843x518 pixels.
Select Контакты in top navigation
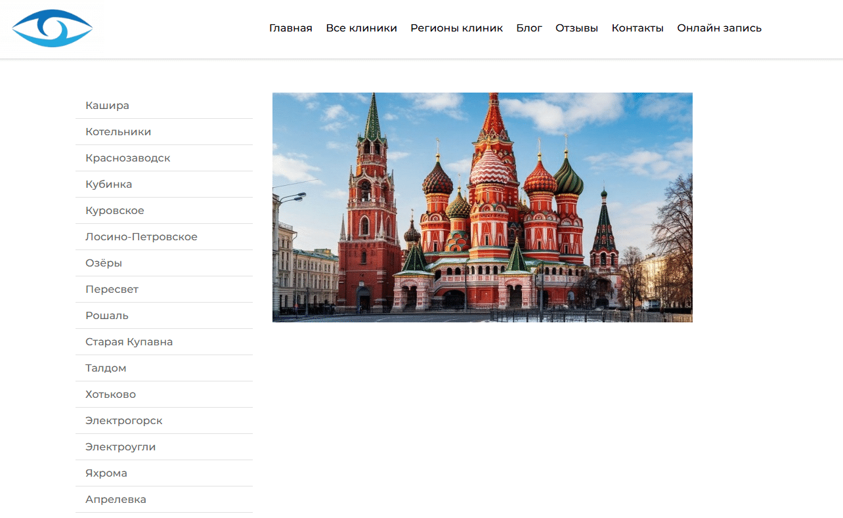637,28
